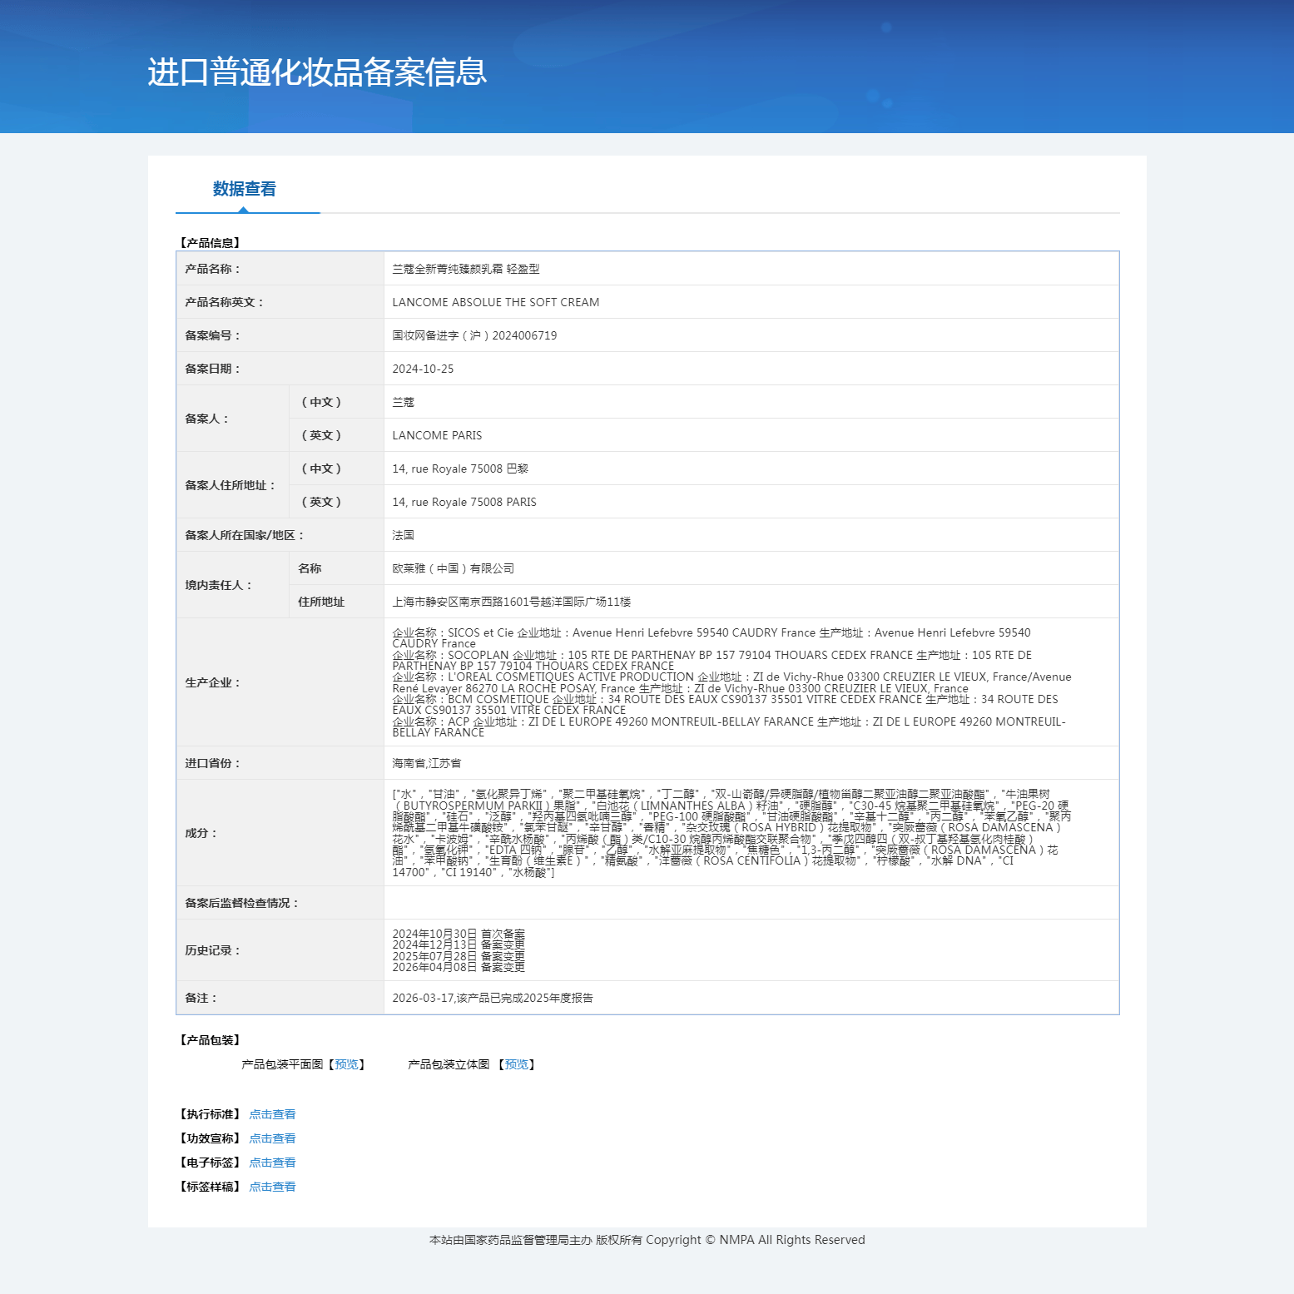Select the product name 兰蔻全新菁纯臻颜乳霜 轻盈型
1294x1294 pixels.
(x=466, y=269)
